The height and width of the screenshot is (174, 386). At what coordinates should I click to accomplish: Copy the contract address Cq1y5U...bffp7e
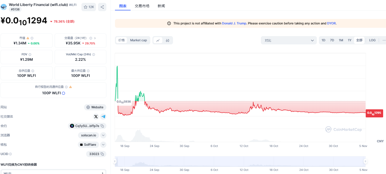(x=102, y=126)
